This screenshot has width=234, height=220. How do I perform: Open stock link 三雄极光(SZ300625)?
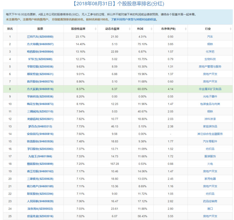[x=40, y=179]
